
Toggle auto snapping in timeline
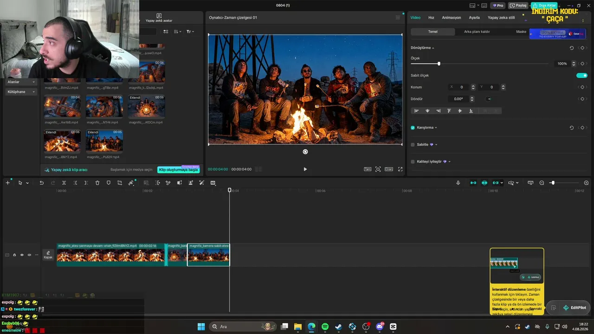click(x=484, y=183)
